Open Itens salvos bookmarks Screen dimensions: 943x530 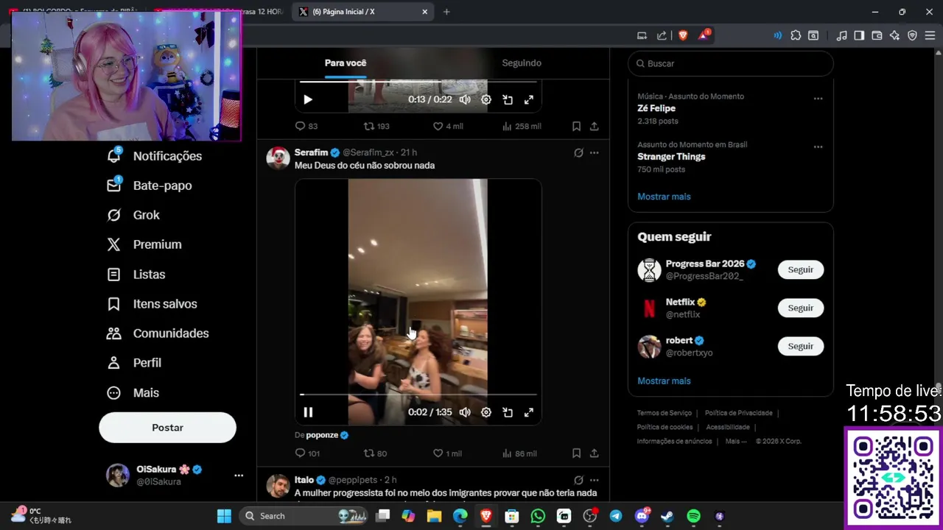tap(153, 304)
